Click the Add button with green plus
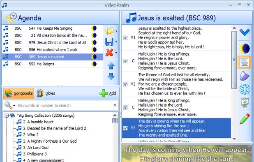254x162 pixels. click(x=108, y=93)
